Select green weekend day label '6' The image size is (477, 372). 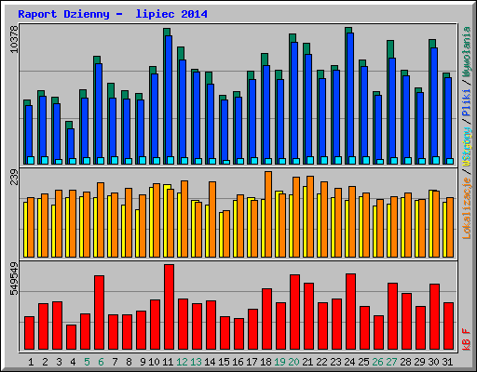click(x=101, y=362)
